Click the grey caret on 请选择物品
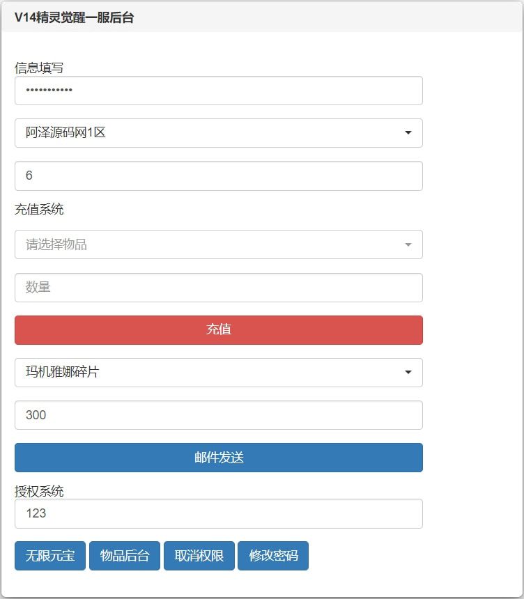524x599 pixels. click(408, 244)
